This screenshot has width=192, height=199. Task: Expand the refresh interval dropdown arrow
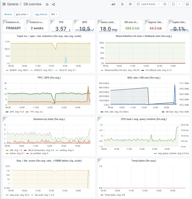(x=179, y=4)
